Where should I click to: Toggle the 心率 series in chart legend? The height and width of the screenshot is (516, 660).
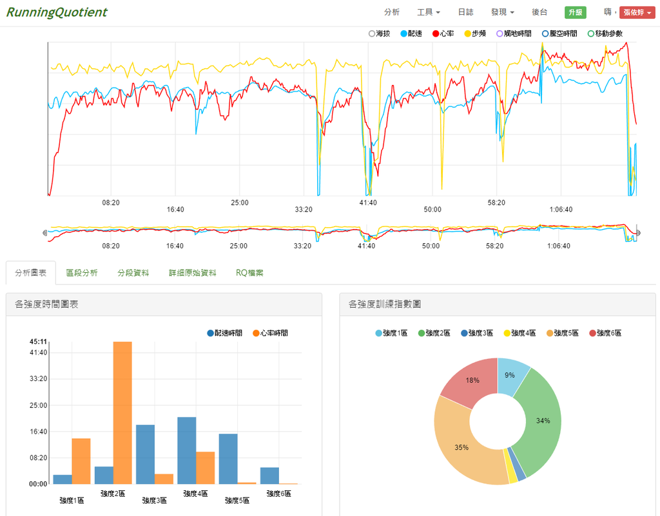click(x=443, y=33)
